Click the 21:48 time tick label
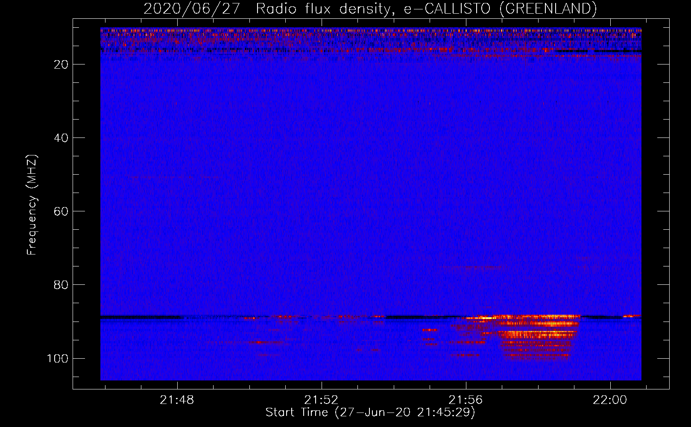The height and width of the screenshot is (427, 691). coord(177,400)
